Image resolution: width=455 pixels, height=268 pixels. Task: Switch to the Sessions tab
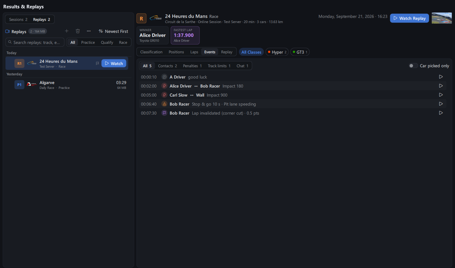(18, 19)
